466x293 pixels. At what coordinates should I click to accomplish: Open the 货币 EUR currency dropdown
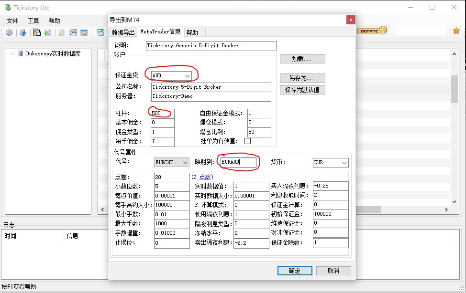(331, 162)
